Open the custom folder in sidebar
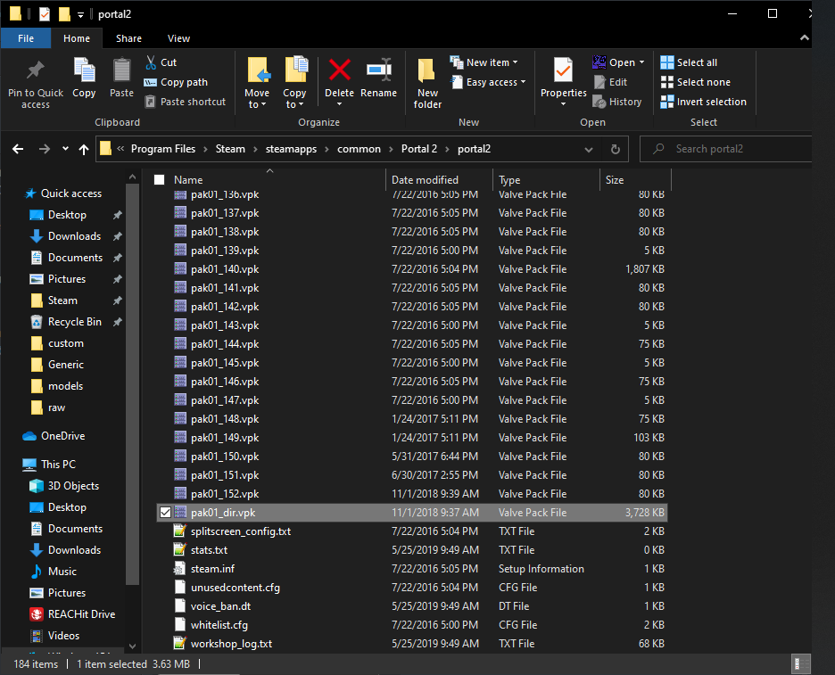 tap(57, 343)
